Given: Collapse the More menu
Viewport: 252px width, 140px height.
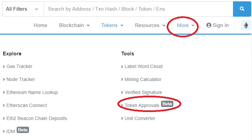Looking at the screenshot, I should (x=186, y=25).
